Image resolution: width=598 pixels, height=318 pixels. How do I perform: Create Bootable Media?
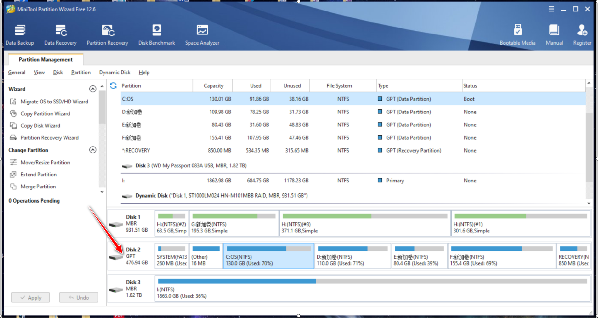(517, 35)
